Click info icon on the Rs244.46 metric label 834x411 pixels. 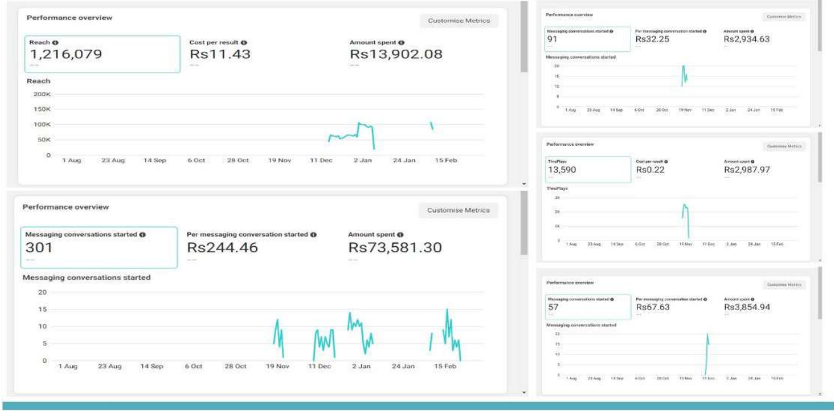pos(313,235)
